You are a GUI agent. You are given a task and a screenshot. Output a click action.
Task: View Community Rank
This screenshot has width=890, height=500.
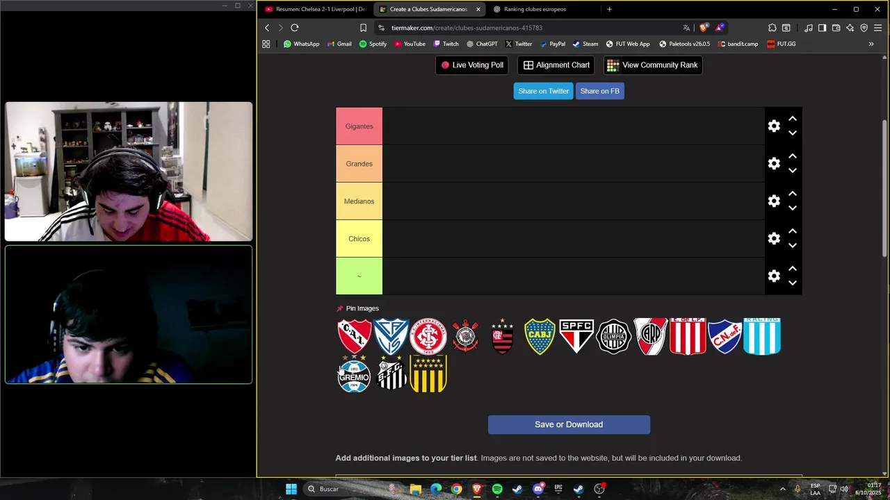[652, 65]
